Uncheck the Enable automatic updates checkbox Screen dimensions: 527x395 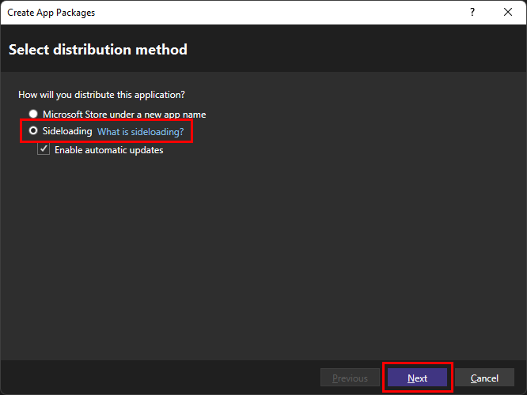tap(44, 150)
